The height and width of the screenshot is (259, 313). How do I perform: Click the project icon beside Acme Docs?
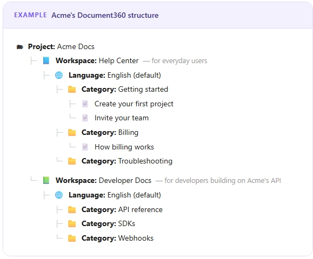click(20, 47)
